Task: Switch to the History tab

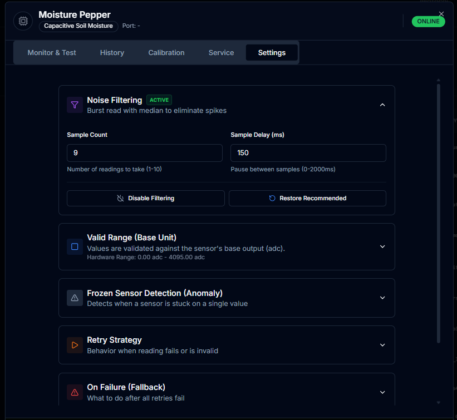Action: [x=112, y=53]
